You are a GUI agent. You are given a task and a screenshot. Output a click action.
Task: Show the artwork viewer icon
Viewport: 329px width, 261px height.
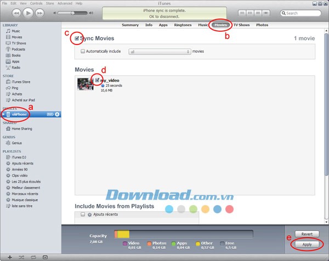[45, 257]
